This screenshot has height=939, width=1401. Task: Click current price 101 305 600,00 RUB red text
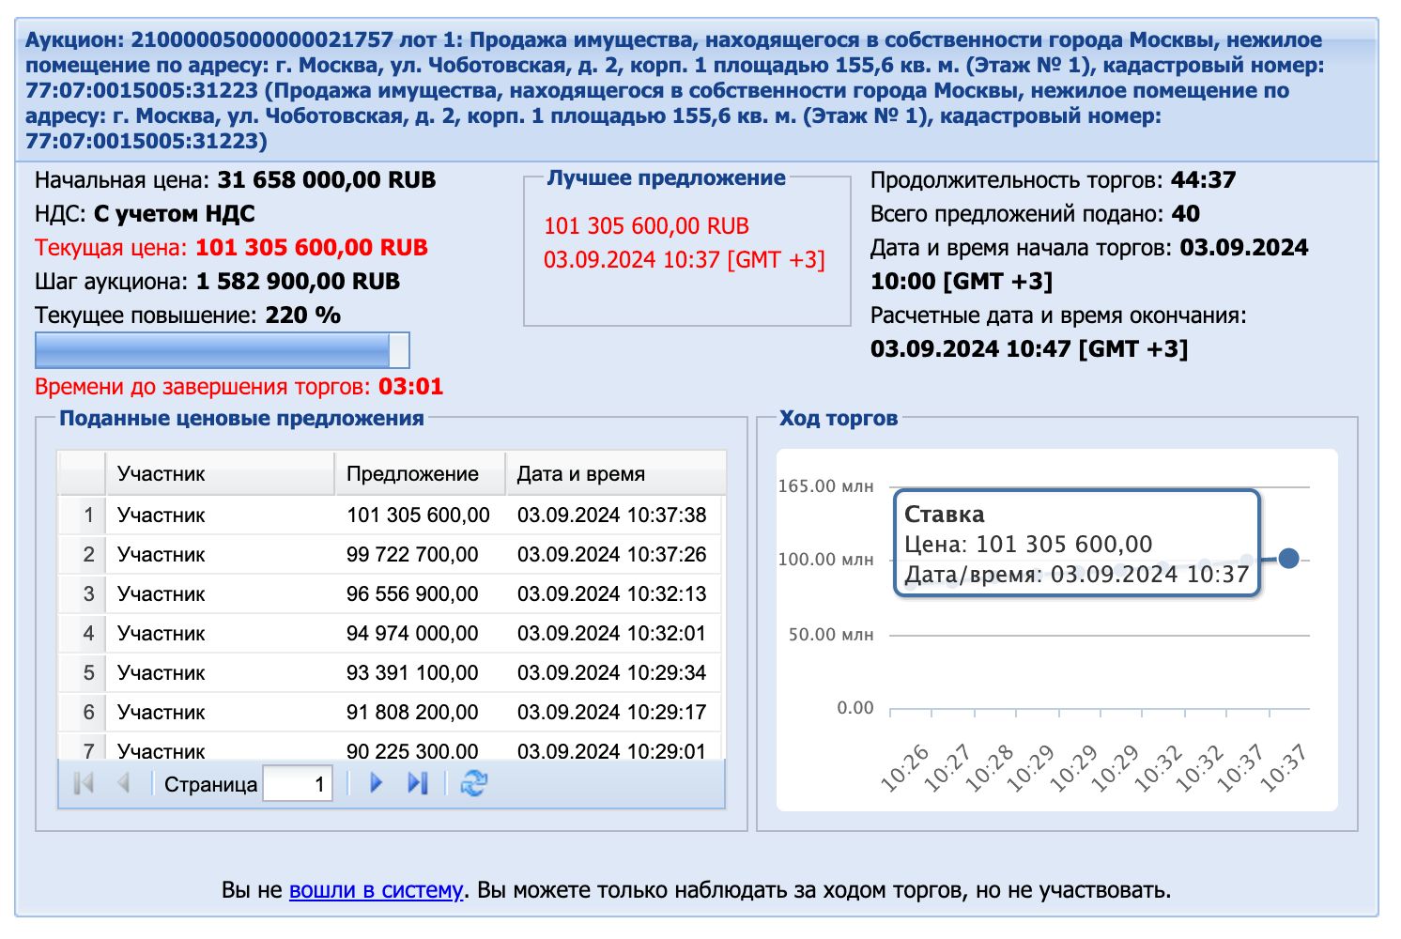(312, 248)
